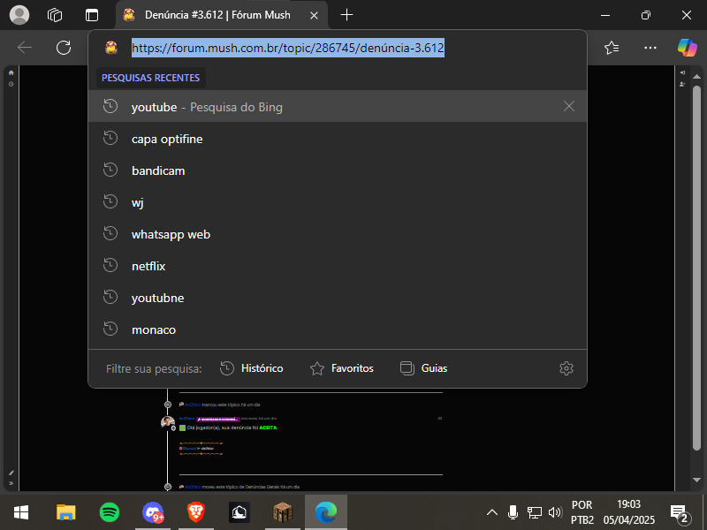This screenshot has width=707, height=530.
Task: Open Spotify from the taskbar
Action: (109, 512)
